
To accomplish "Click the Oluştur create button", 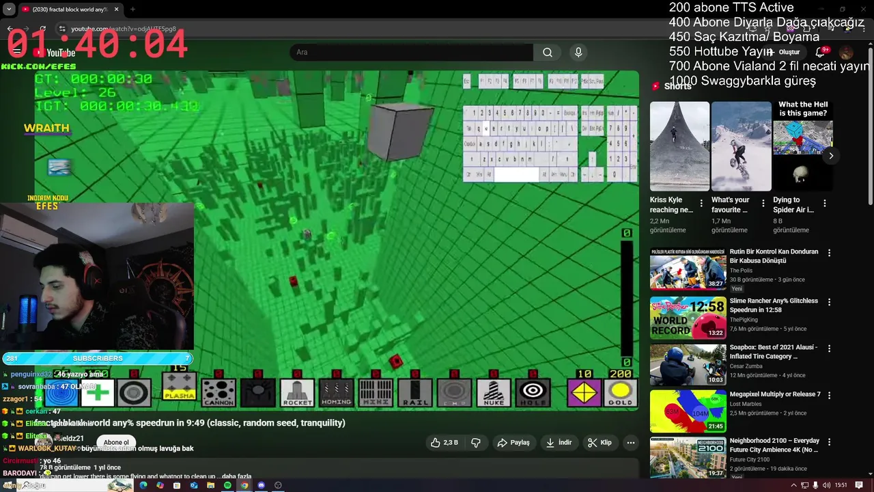I will pos(784,53).
